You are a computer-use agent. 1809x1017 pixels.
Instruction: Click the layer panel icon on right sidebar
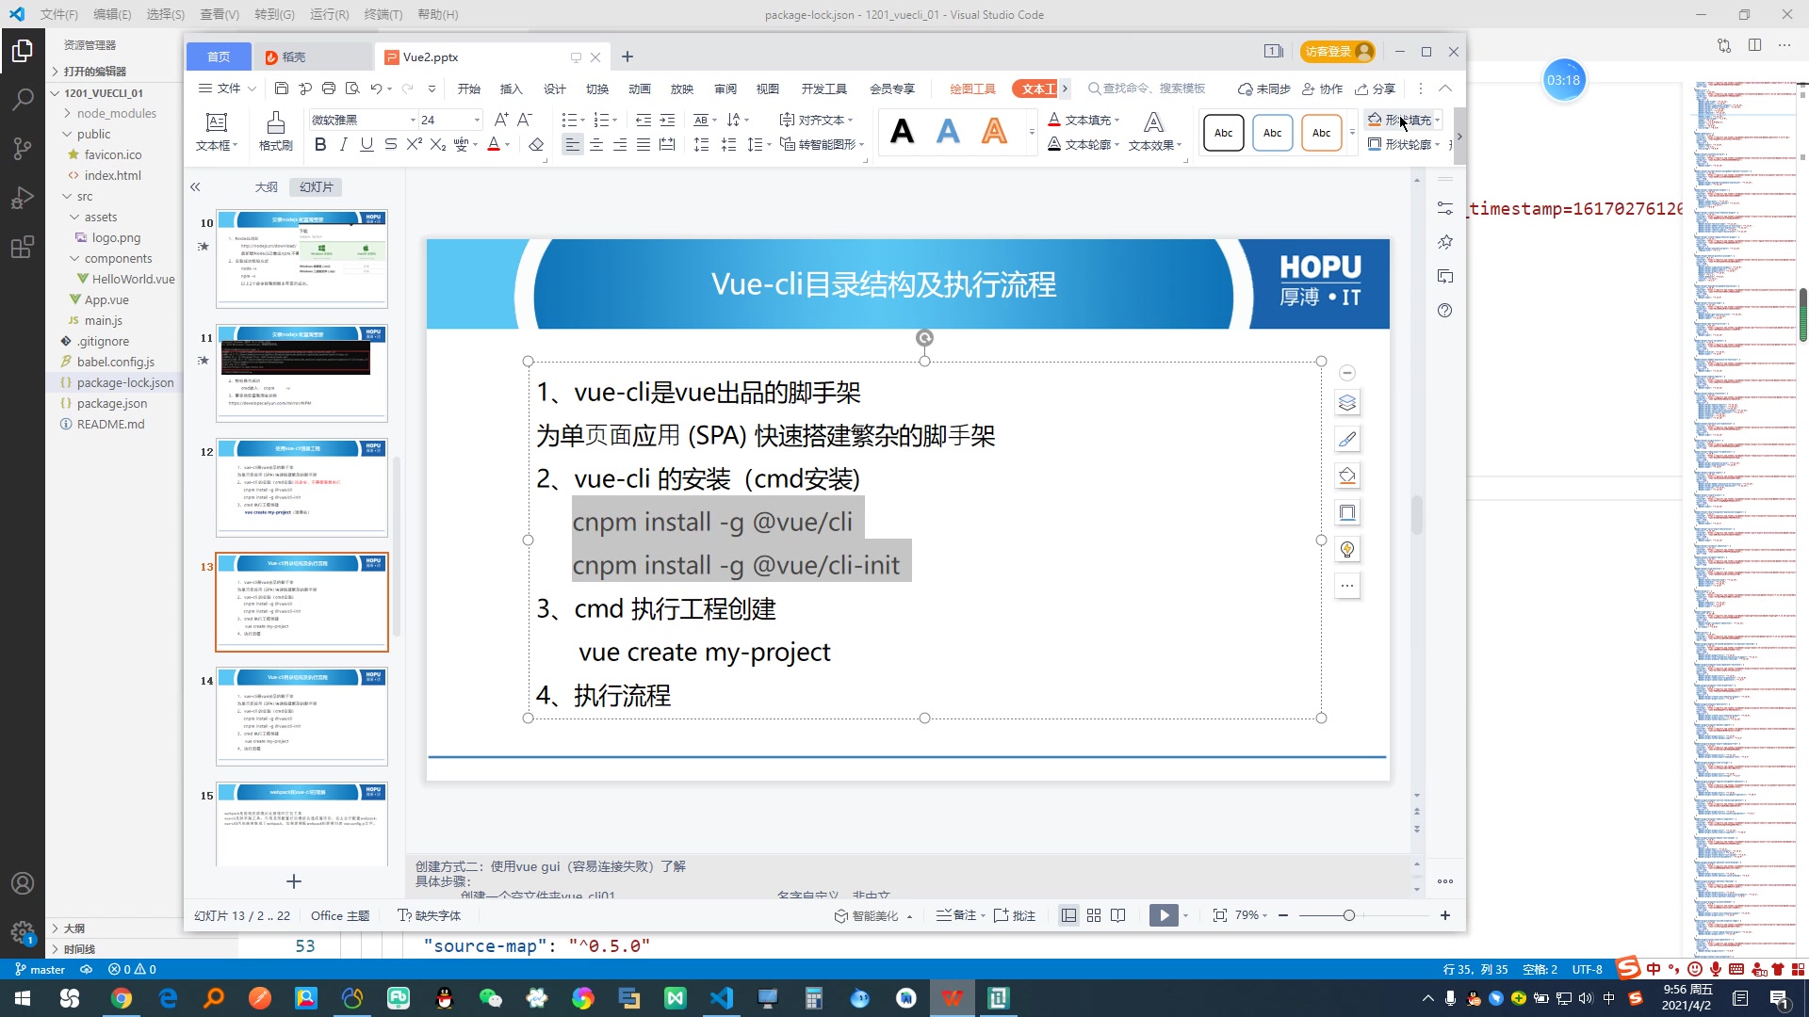tap(1350, 402)
